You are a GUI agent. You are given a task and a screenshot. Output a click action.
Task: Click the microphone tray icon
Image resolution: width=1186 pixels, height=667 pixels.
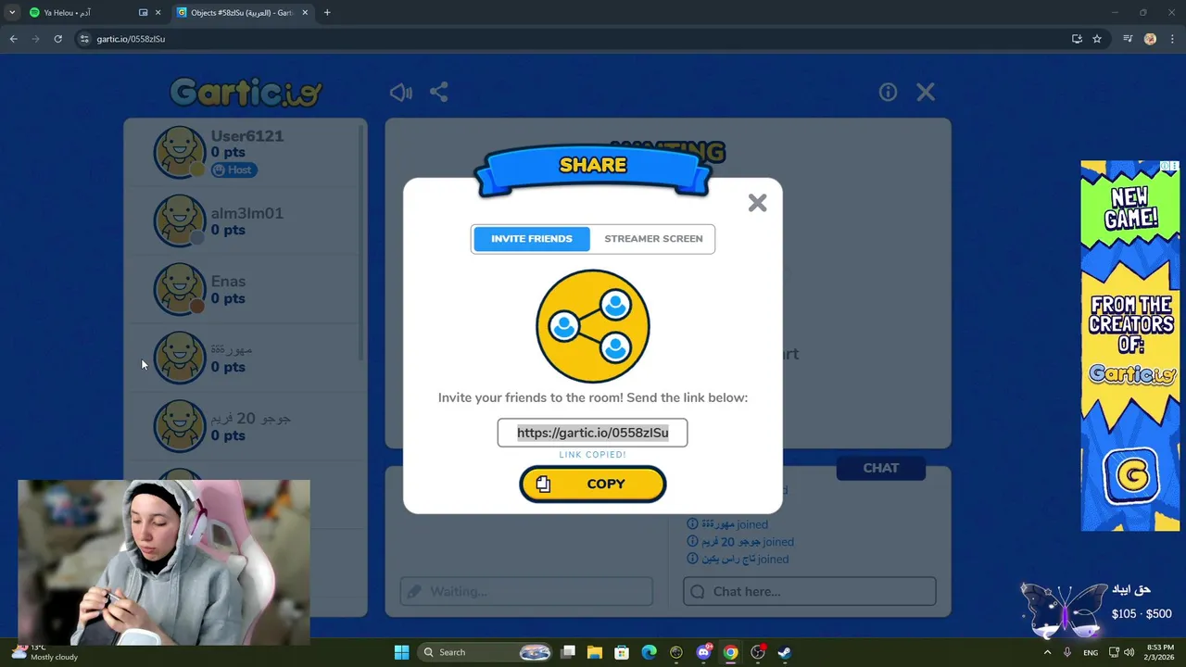point(1067,652)
